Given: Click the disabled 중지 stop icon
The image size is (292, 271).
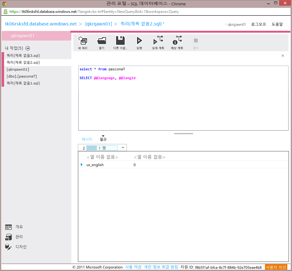Looking at the screenshot, I should point(196,41).
